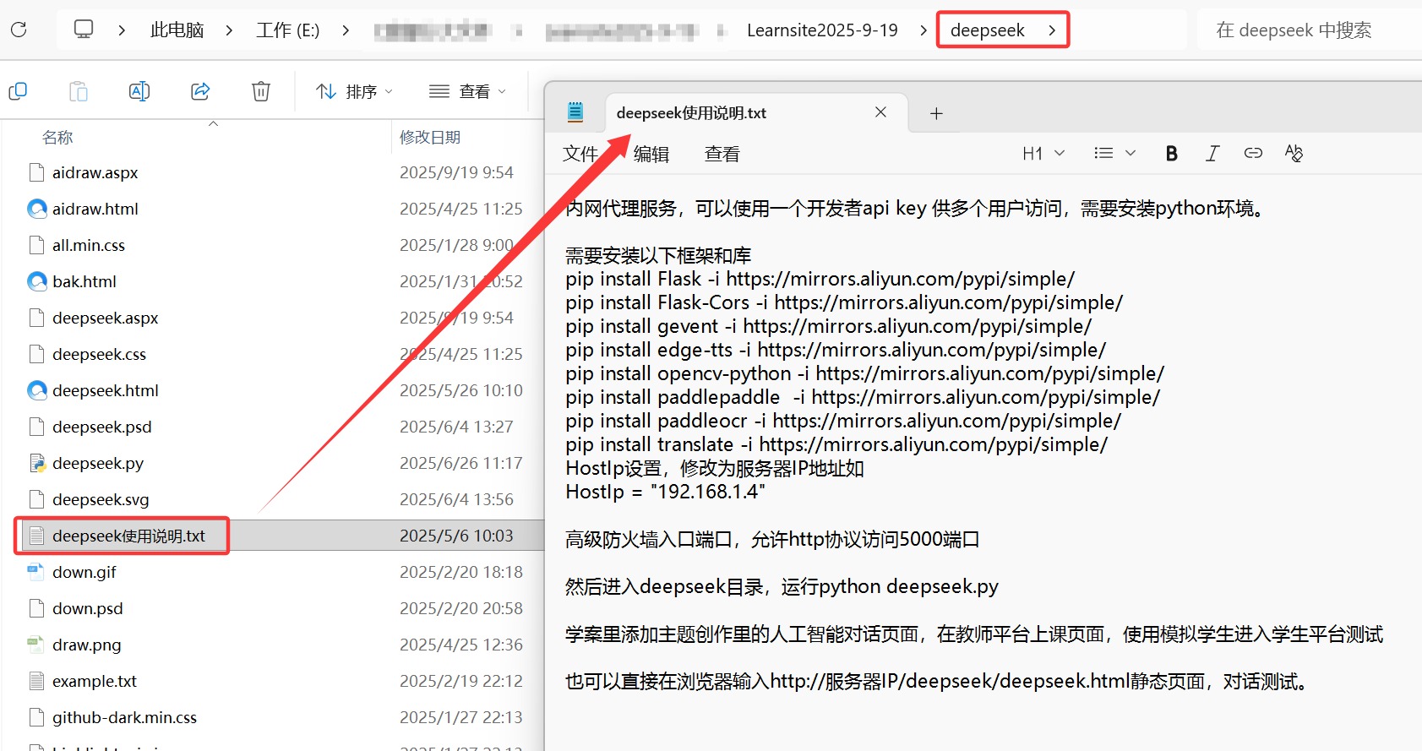Click the delete trash icon
This screenshot has width=1422, height=751.
pos(261,91)
